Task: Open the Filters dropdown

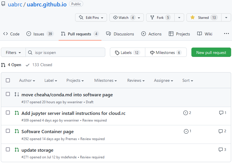Action: click(13, 52)
